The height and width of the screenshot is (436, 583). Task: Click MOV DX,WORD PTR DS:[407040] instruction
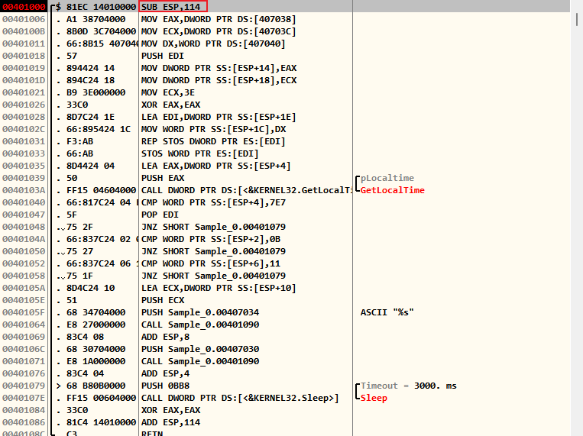213,44
